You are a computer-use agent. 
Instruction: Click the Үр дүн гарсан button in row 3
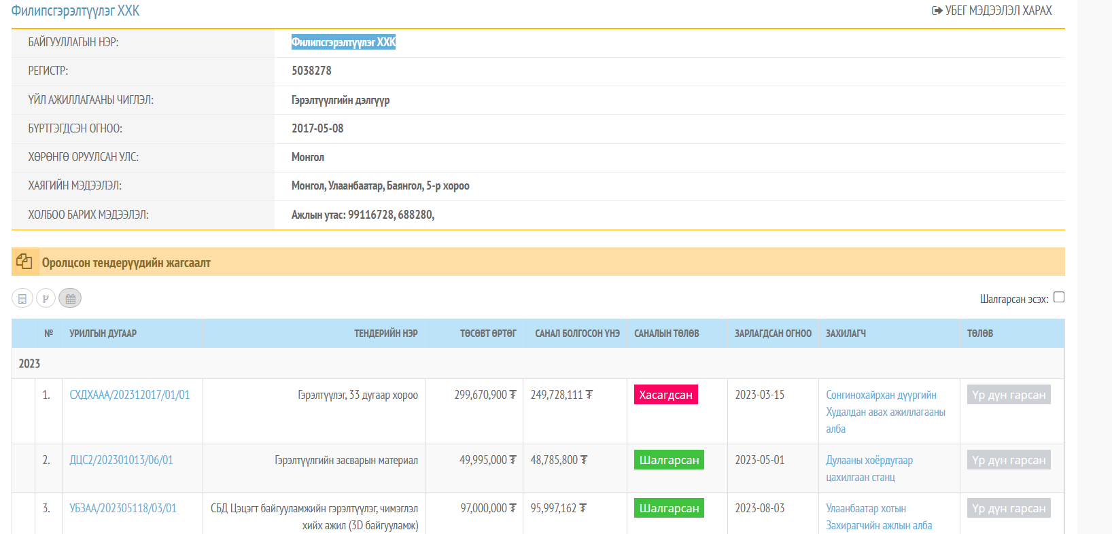click(x=1008, y=508)
